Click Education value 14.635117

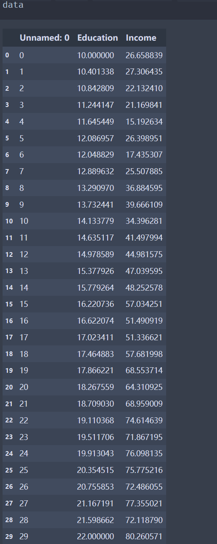(x=96, y=238)
